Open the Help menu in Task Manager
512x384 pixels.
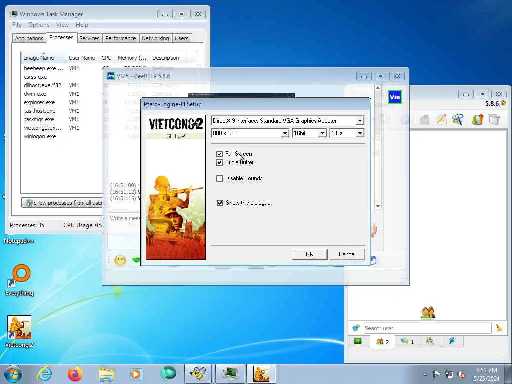point(82,25)
